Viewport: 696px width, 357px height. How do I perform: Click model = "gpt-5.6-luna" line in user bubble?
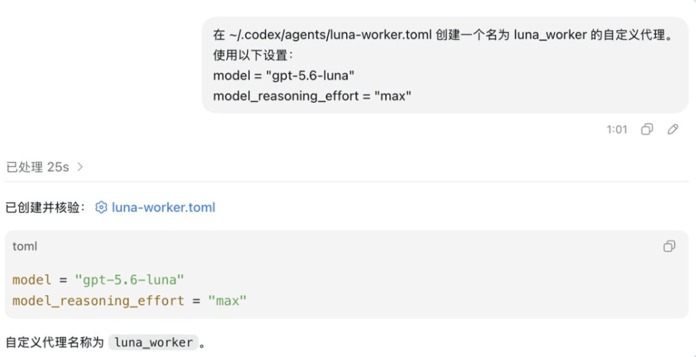(284, 76)
